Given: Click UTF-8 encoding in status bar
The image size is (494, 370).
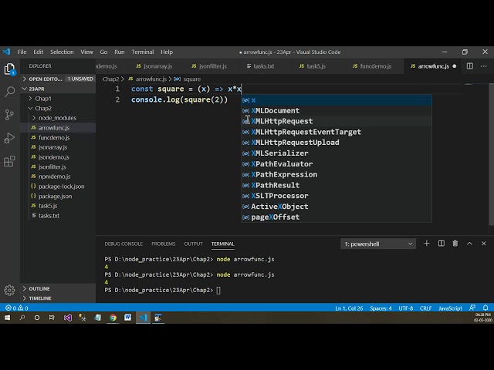Looking at the screenshot, I should coord(406,308).
